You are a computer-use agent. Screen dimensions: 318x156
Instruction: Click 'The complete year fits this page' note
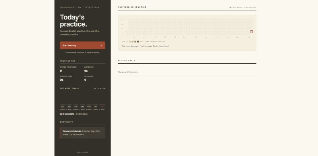[x=145, y=46]
